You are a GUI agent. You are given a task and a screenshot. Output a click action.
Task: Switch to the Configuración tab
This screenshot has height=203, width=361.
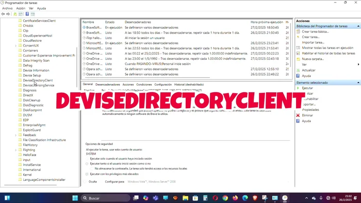(x=163, y=84)
